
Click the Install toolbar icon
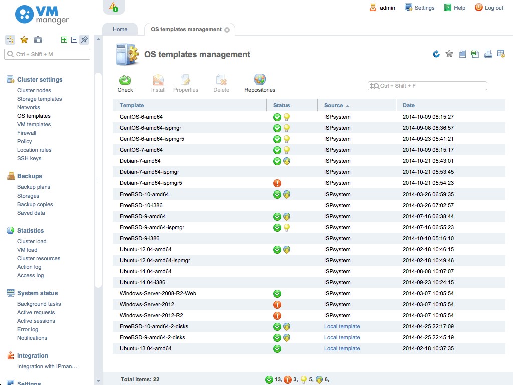point(158,82)
